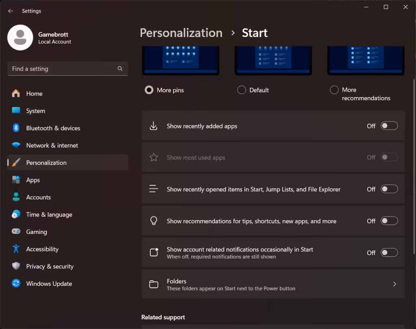The image size is (416, 329).
Task: Open Accessibility settings category
Action: 68,249
